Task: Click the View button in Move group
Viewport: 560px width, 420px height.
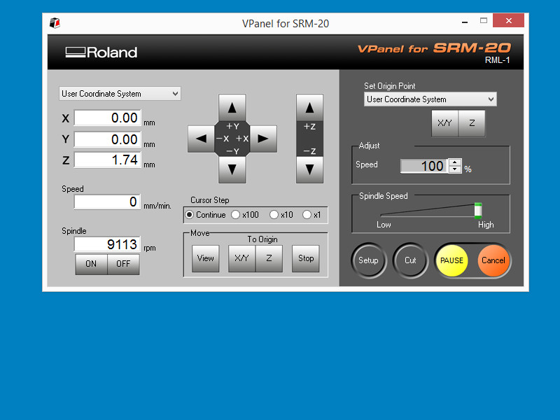Action: [x=205, y=258]
